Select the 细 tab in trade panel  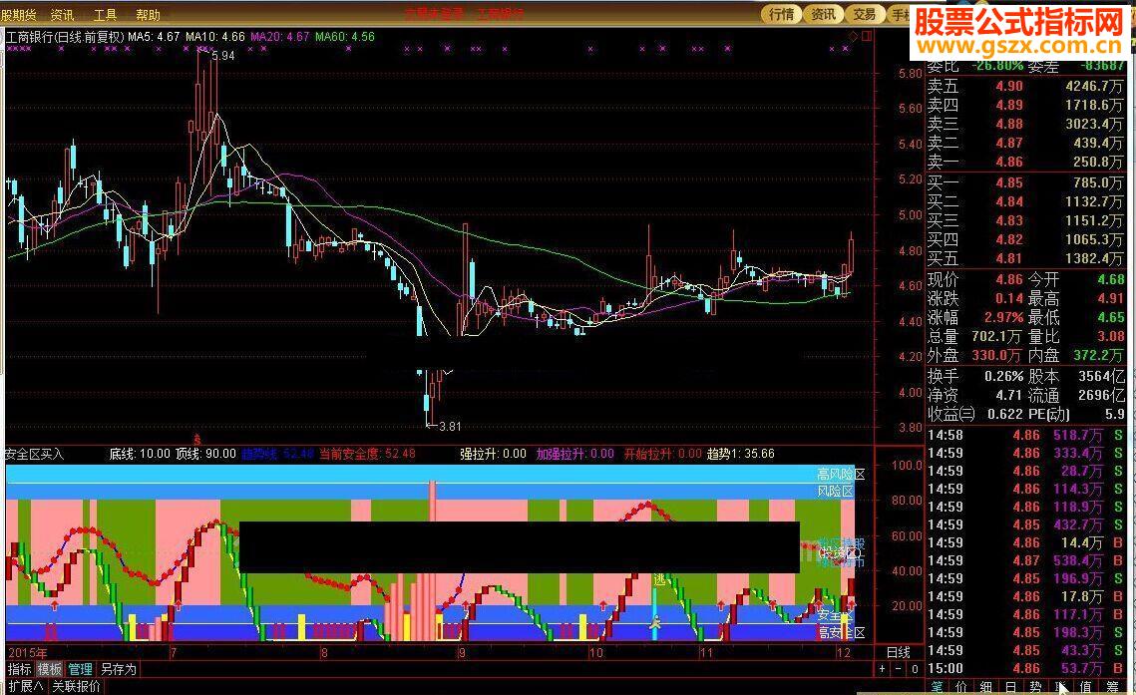coord(986,687)
